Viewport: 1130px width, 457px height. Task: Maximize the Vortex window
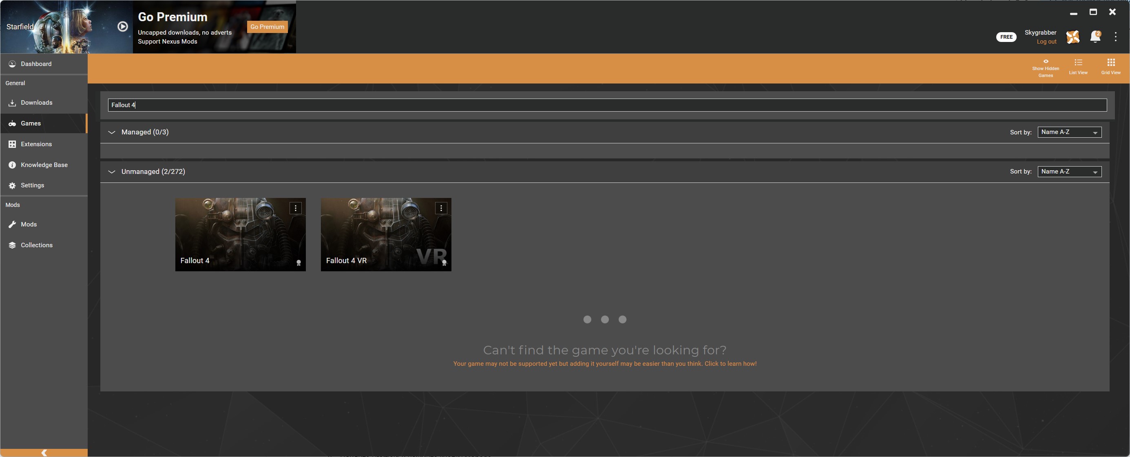[x=1093, y=12]
